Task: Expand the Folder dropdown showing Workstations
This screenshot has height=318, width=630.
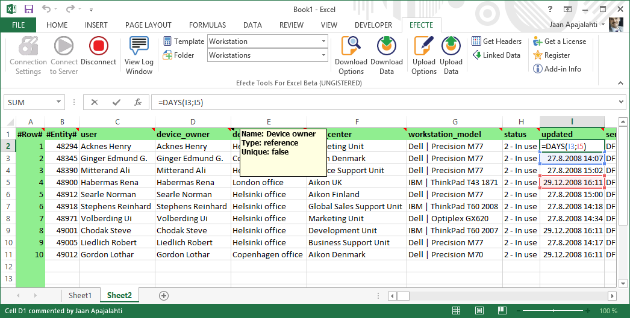Action: tap(323, 55)
